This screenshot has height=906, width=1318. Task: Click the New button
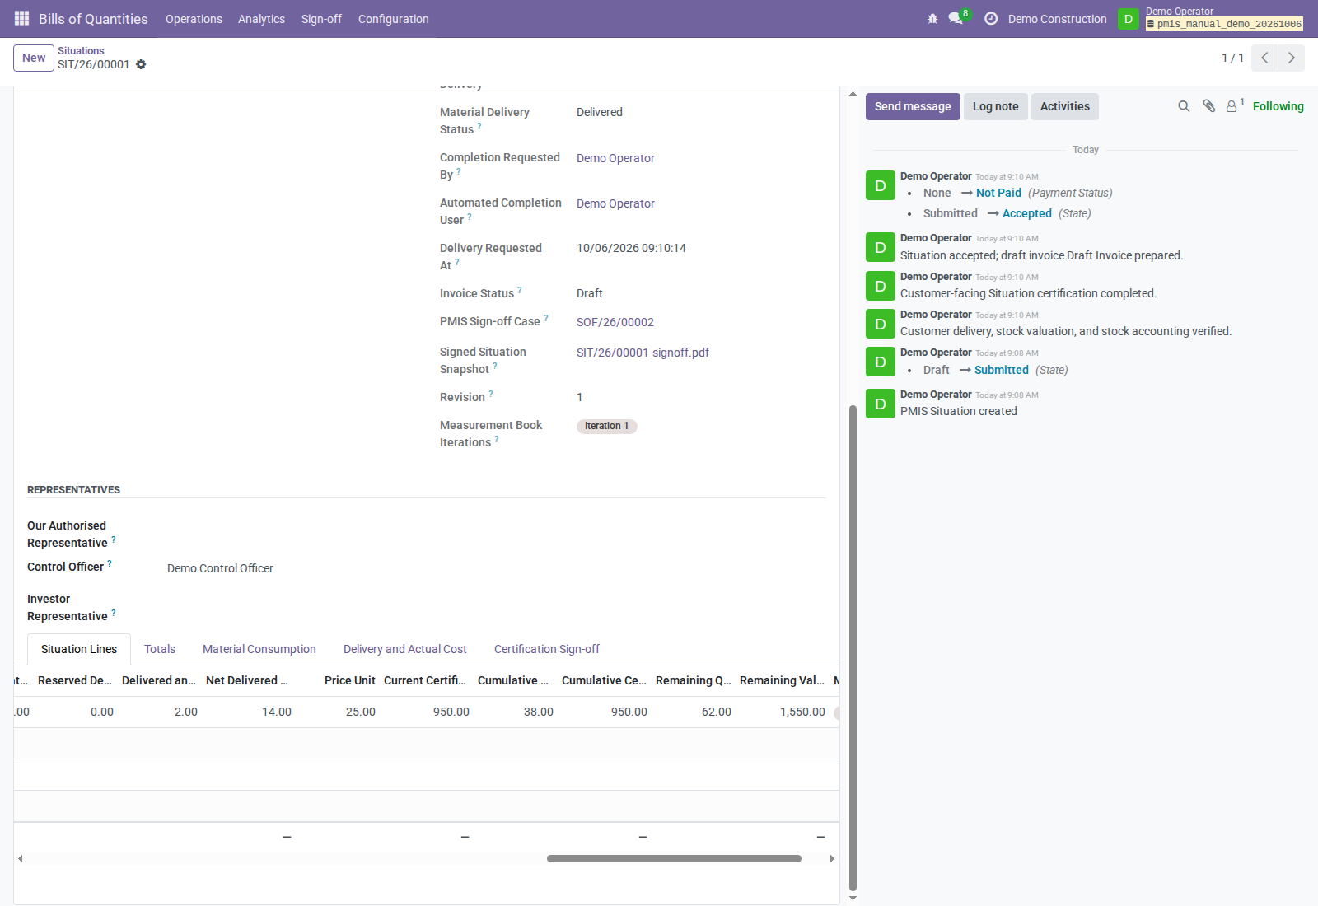point(34,58)
